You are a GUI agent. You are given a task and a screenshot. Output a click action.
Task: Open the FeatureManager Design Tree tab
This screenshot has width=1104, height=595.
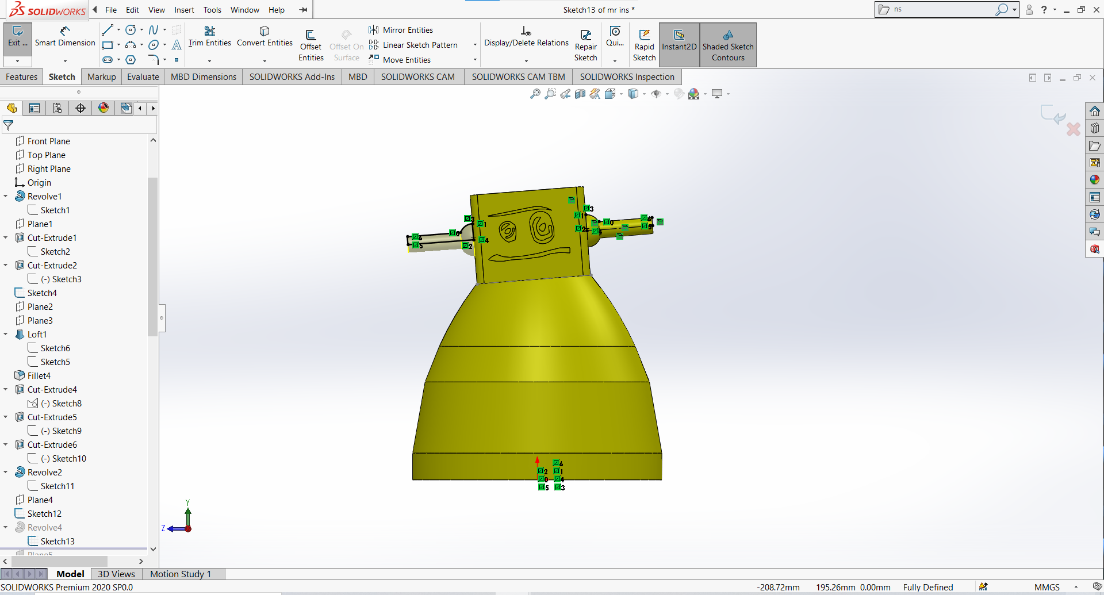tap(11, 108)
